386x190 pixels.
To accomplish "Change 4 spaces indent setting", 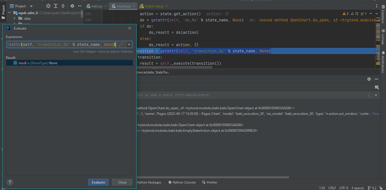I will (x=358, y=188).
